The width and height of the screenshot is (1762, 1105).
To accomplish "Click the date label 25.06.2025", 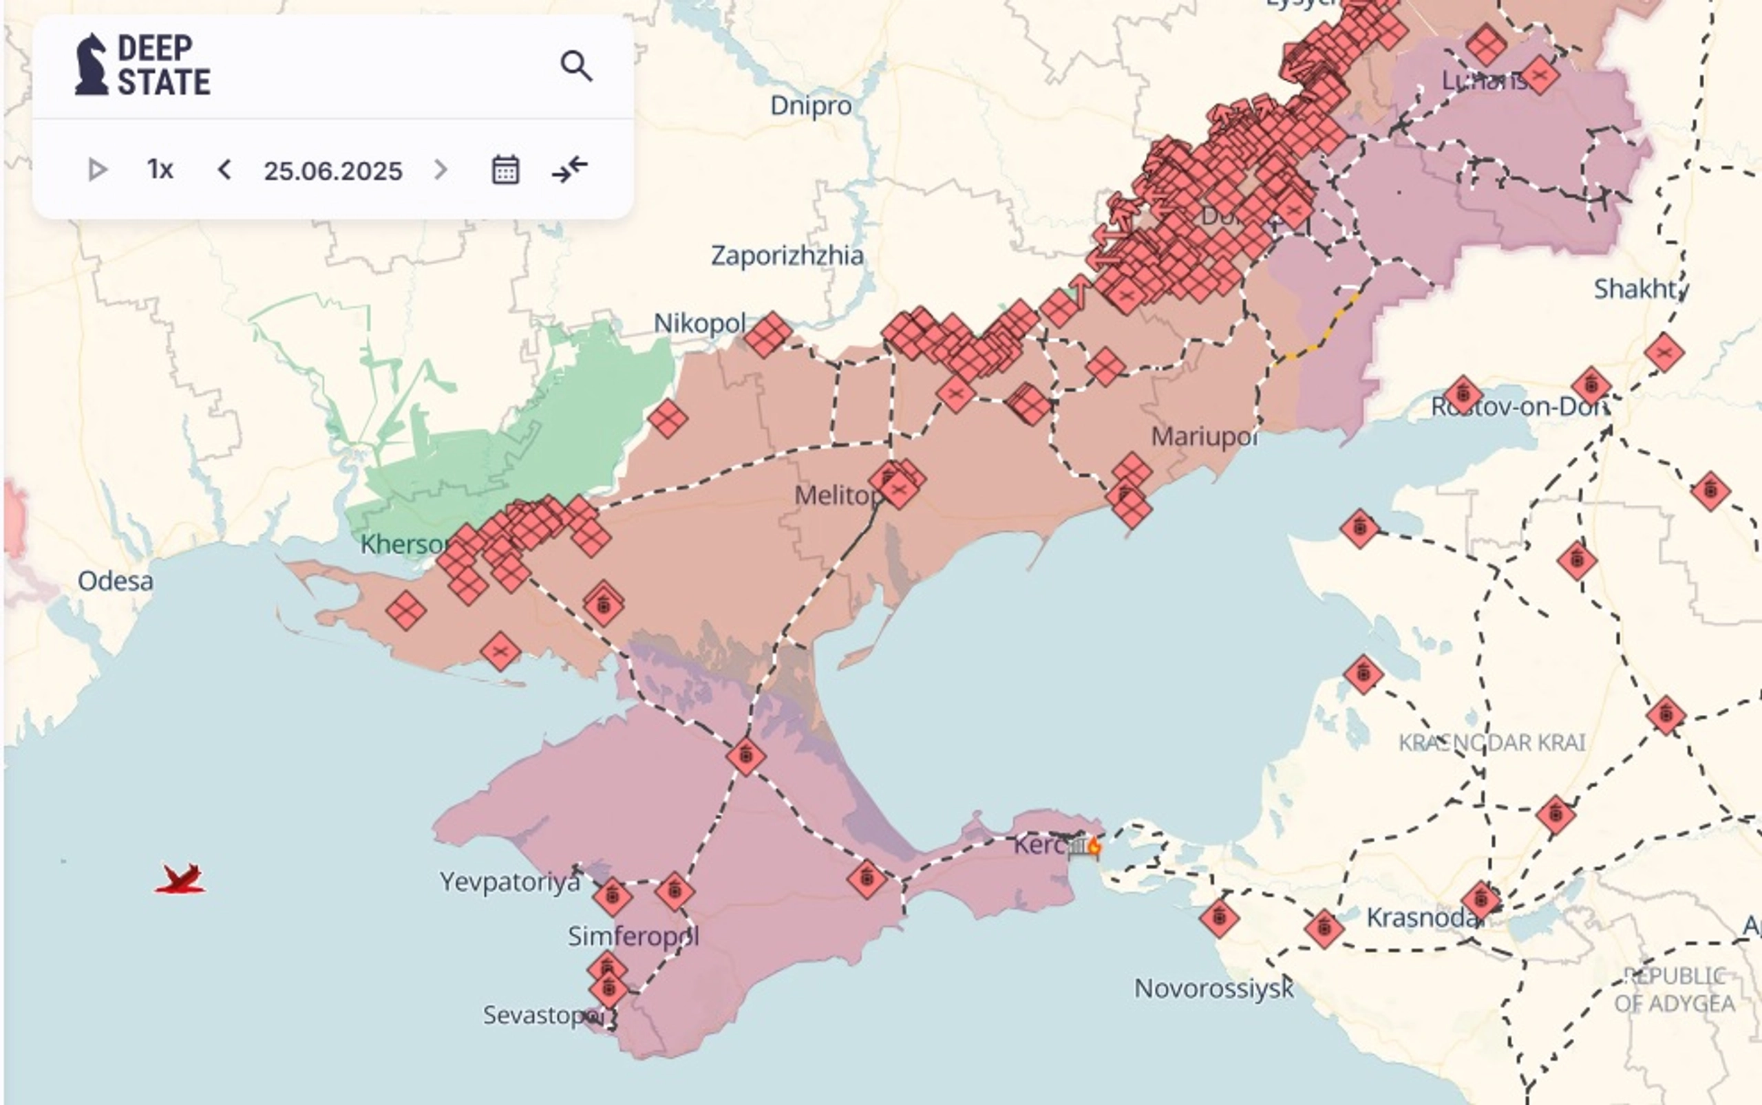I will tap(332, 170).
